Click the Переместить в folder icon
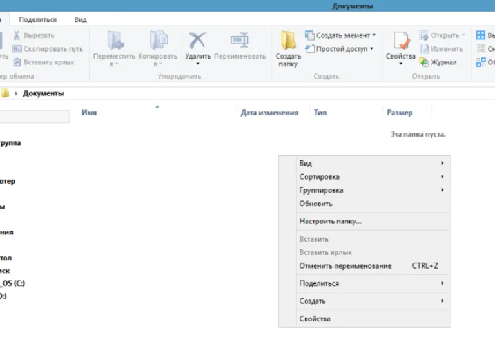 point(115,41)
